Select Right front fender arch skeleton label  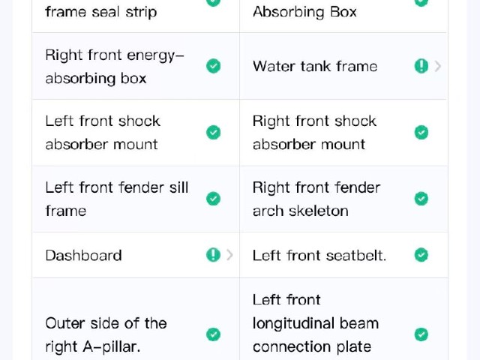tap(316, 199)
